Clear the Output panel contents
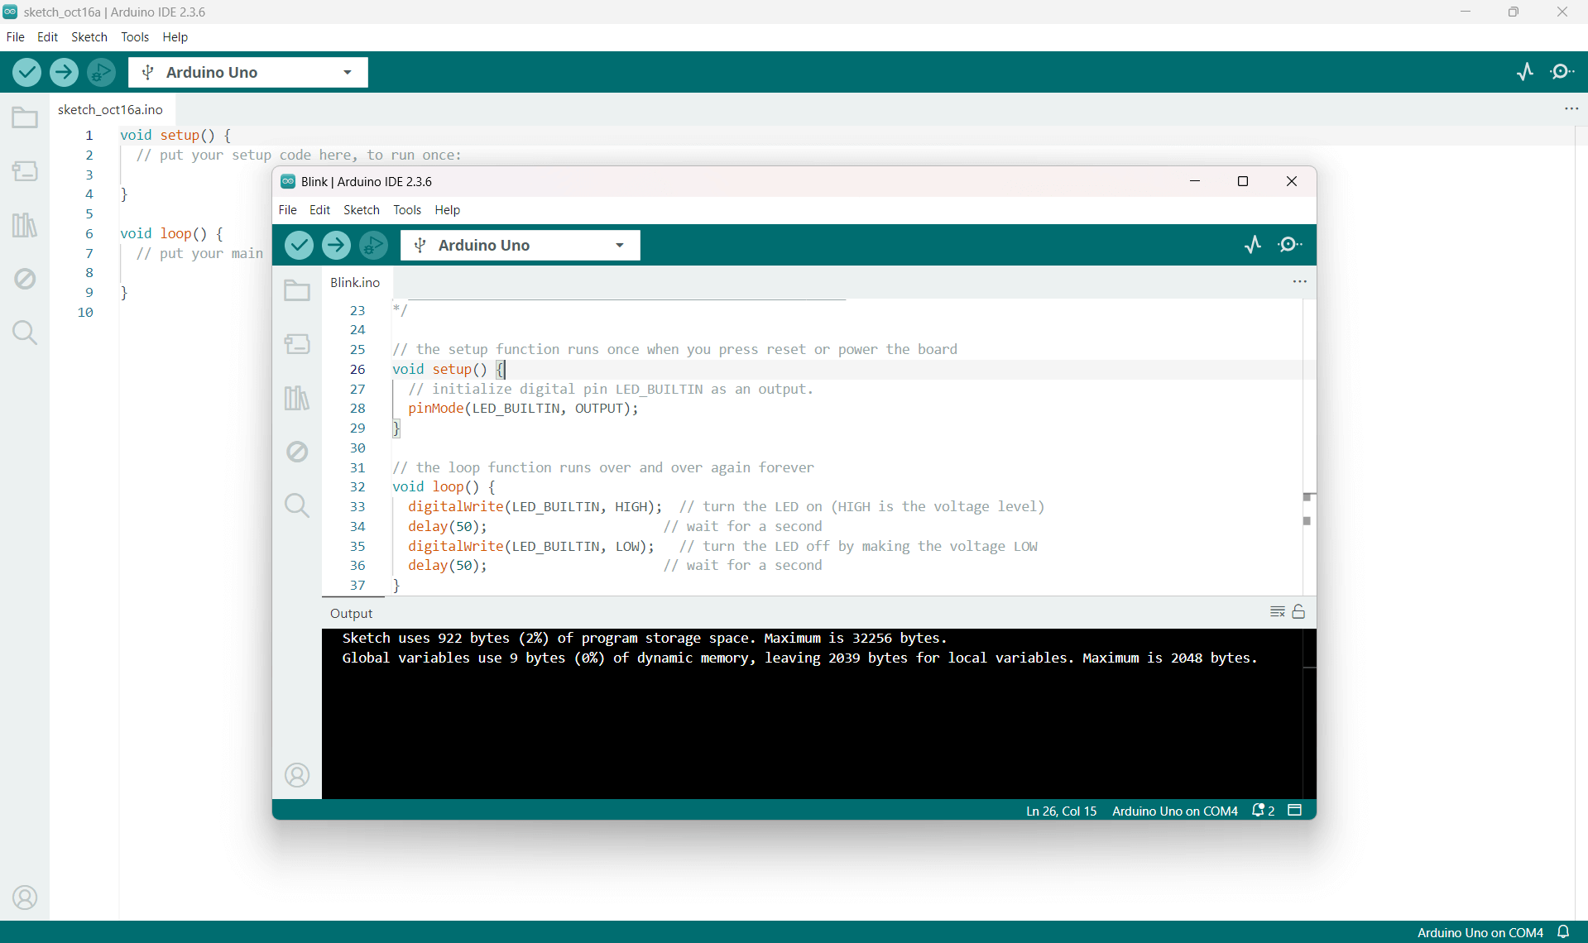Viewport: 1588px width, 943px height. [1277, 612]
